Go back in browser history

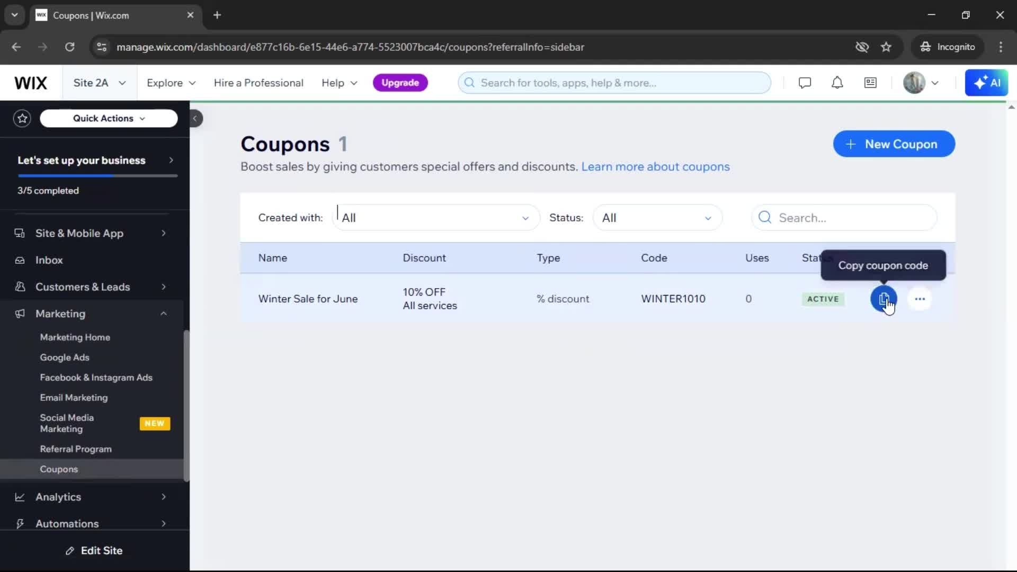click(16, 47)
